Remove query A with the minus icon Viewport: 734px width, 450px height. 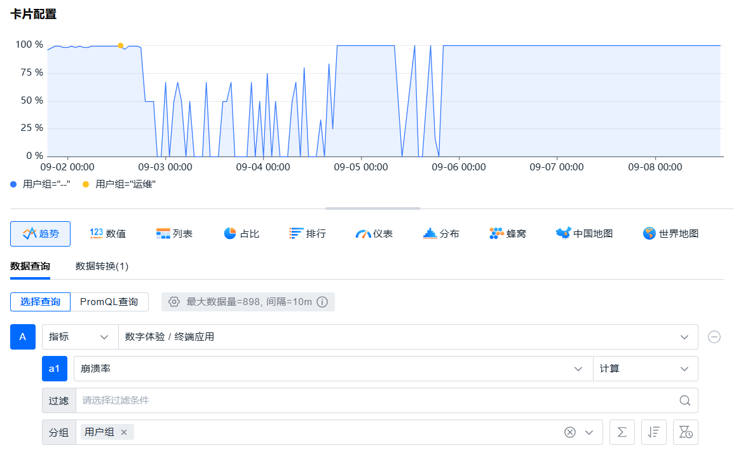click(714, 337)
